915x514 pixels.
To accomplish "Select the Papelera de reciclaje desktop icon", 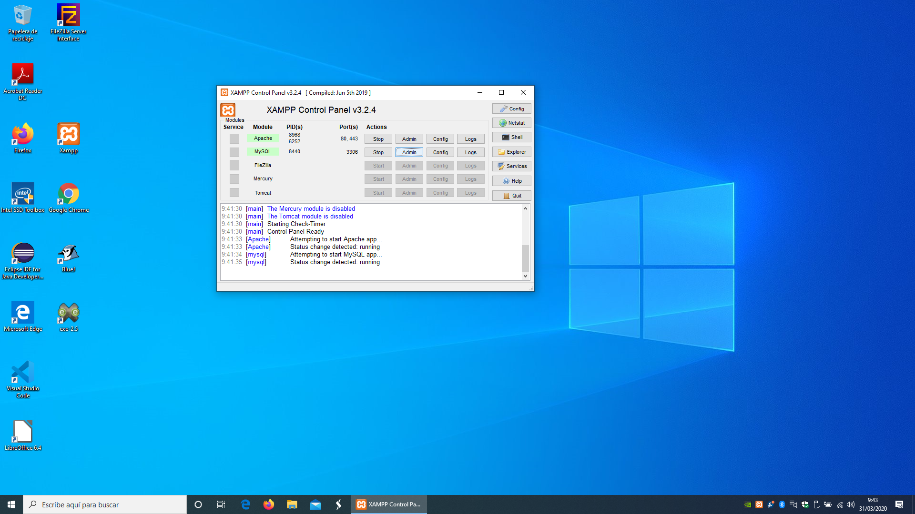I will point(22,23).
